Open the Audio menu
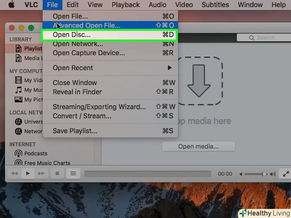291x218 pixels. tap(157, 5)
